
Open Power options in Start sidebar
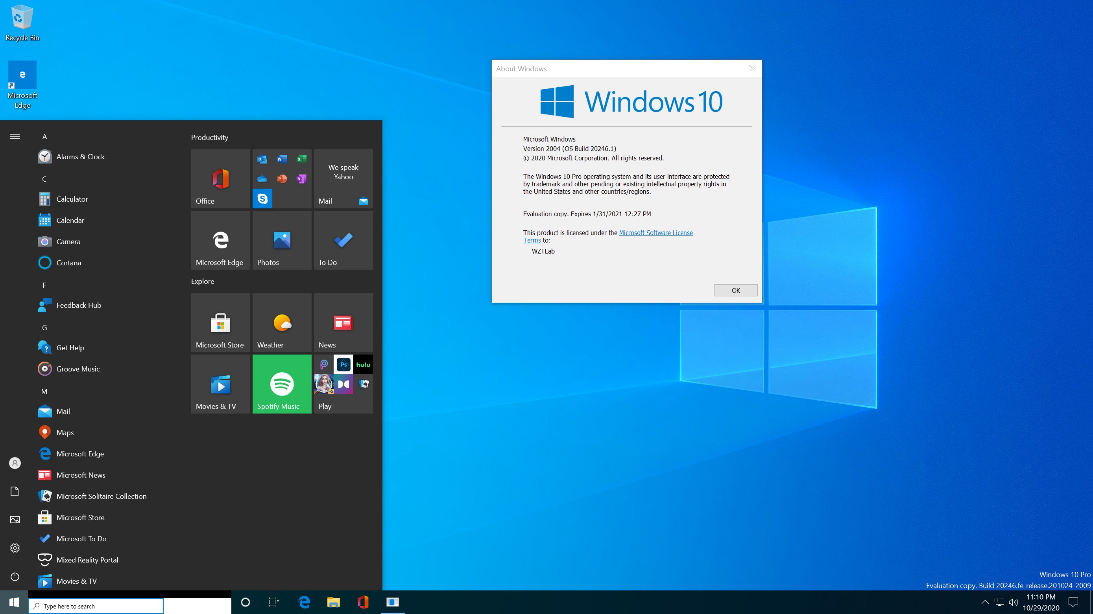(x=15, y=576)
